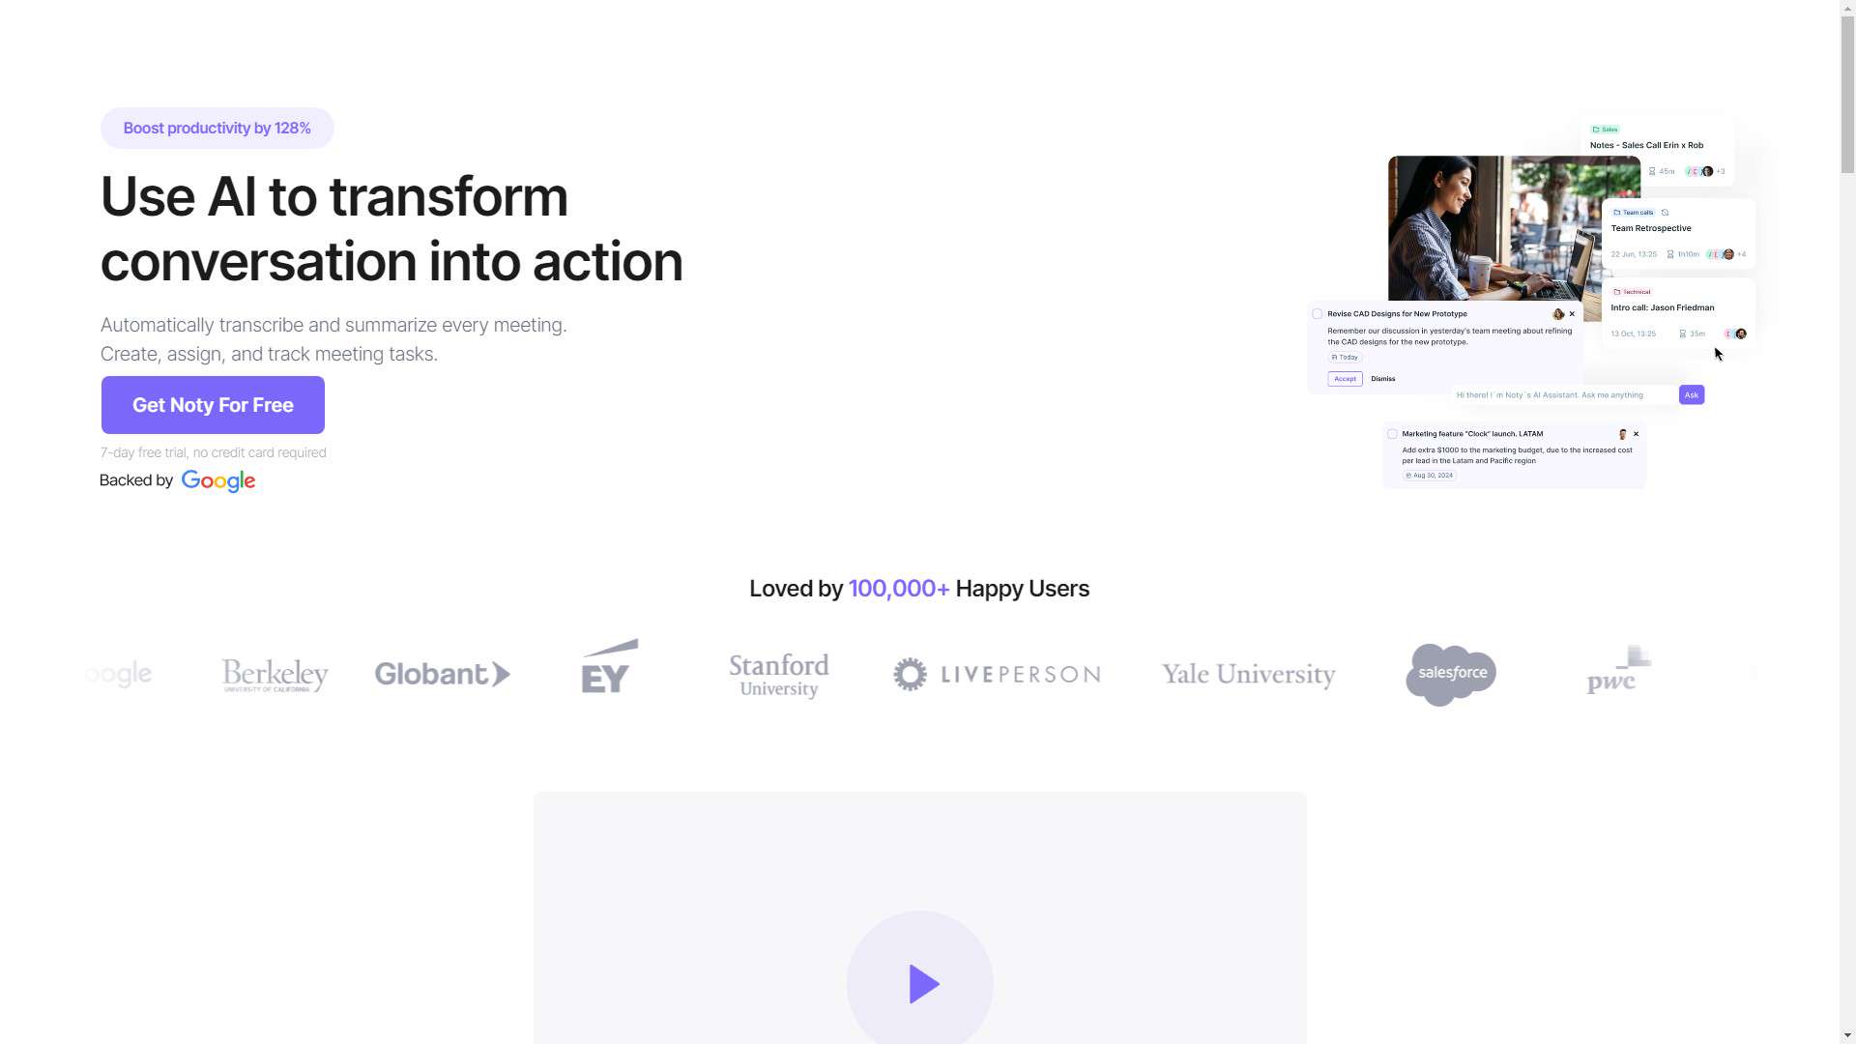Select the Team calls folder tag
1856x1044 pixels.
pyautogui.click(x=1633, y=213)
